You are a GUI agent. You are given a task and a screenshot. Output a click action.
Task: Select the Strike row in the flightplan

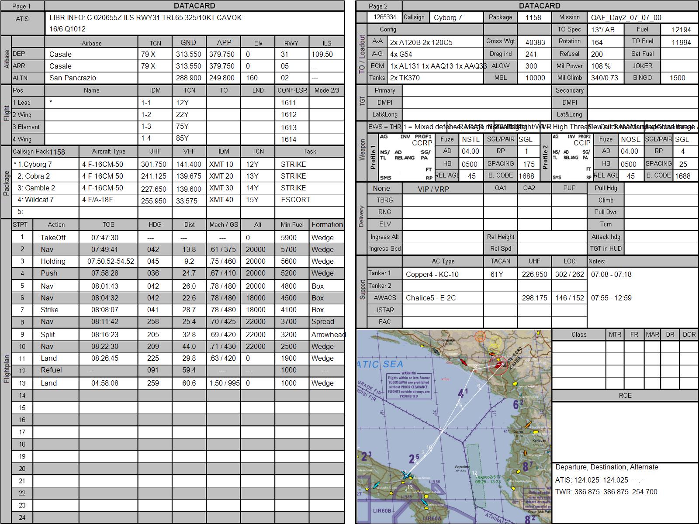(178, 310)
